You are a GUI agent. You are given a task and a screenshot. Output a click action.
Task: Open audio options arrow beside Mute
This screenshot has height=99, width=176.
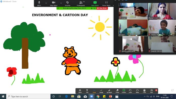point(46,3)
